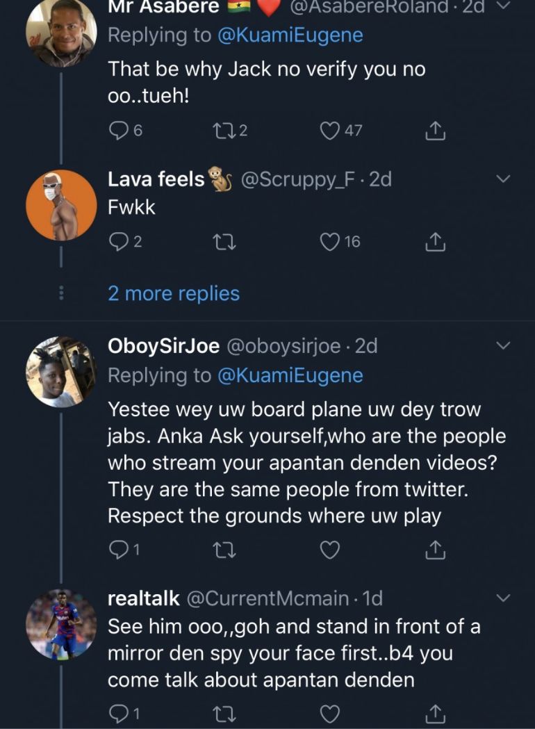Retweet OboySirJoe's tweet
Image resolution: width=535 pixels, height=729 pixels.
coord(223,550)
